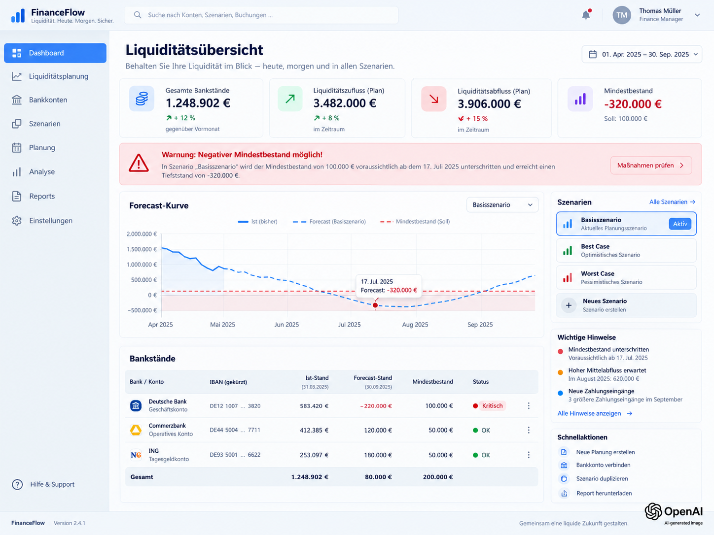Click the Liquiditätszufluss arrow icon
Viewport: 714px width, 535px height.
coord(290,99)
